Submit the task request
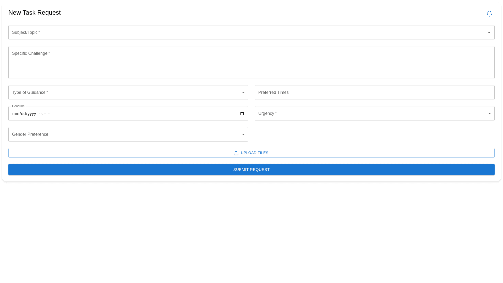Screen dimensions: 503x283 click(251, 170)
